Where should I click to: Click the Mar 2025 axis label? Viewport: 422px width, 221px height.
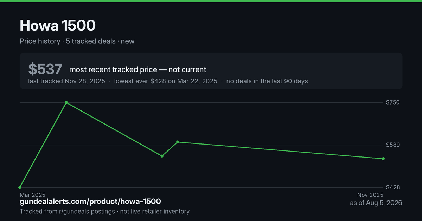pos(32,195)
